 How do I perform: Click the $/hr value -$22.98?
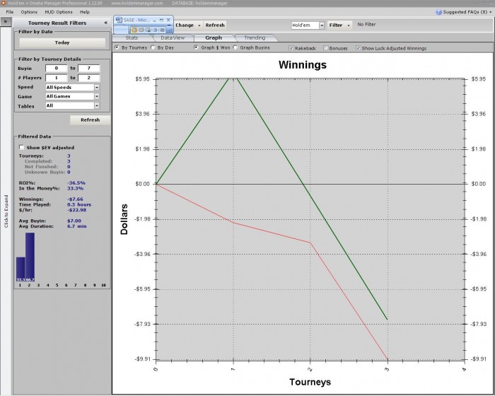pos(76,210)
